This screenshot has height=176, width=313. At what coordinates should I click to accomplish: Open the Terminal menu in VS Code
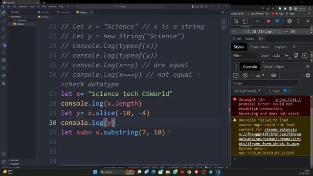(x=52, y=6)
